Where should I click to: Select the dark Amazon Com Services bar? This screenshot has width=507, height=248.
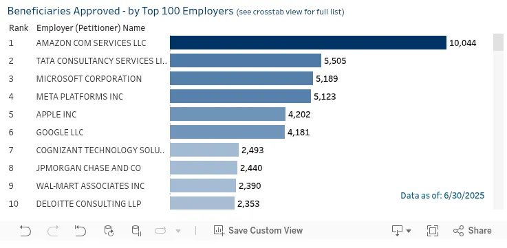(x=308, y=43)
